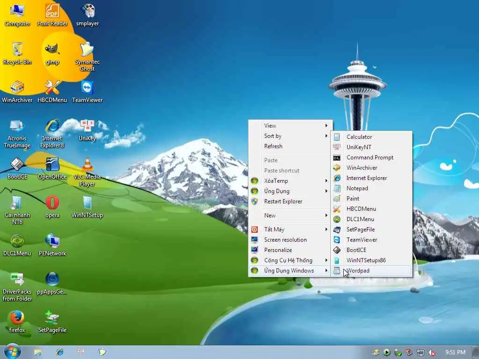
Task: Select the HBCDMenu desktop icon
Action: click(x=52, y=92)
